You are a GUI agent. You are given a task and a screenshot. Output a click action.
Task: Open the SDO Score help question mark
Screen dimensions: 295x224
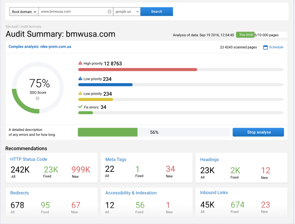pos(37,98)
